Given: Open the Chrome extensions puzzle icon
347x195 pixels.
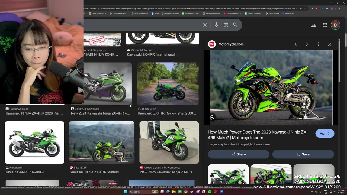Looking at the screenshot, I should coord(332,8).
